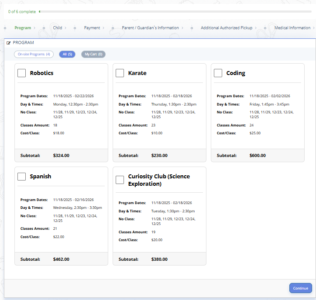Click the chevron after Additional Authorized Pickup

(256, 28)
